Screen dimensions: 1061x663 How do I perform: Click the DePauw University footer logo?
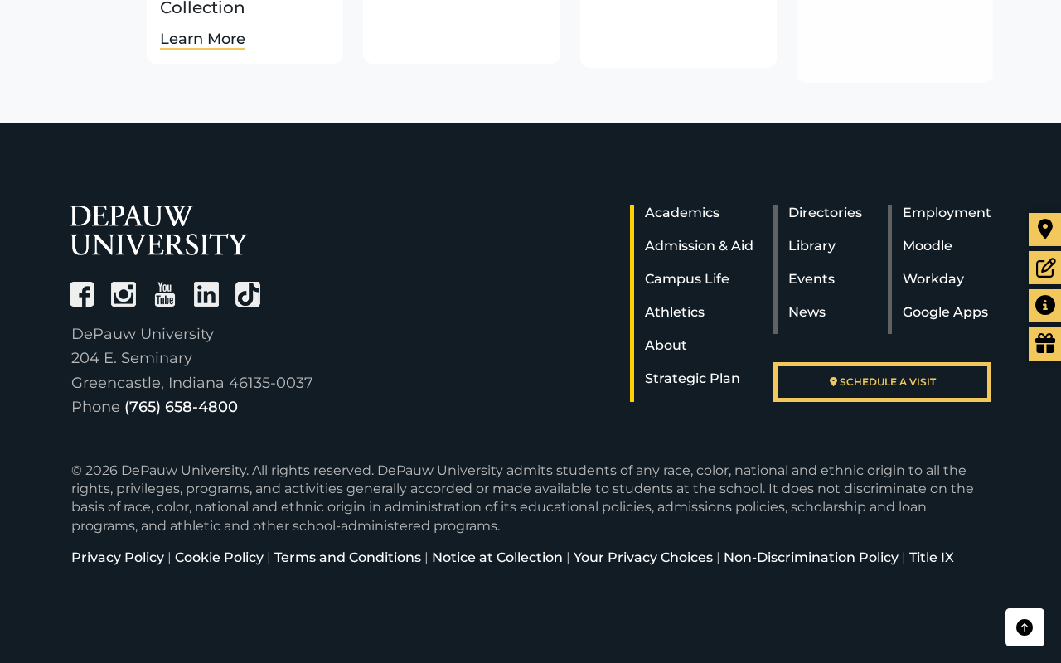click(158, 230)
